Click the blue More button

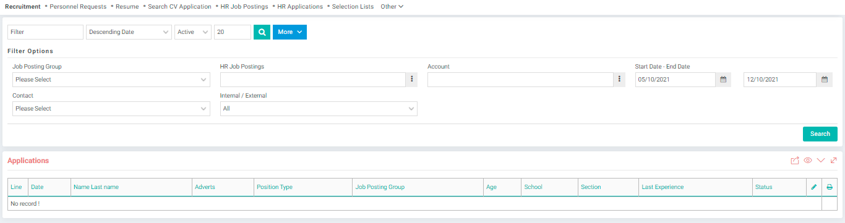point(290,32)
